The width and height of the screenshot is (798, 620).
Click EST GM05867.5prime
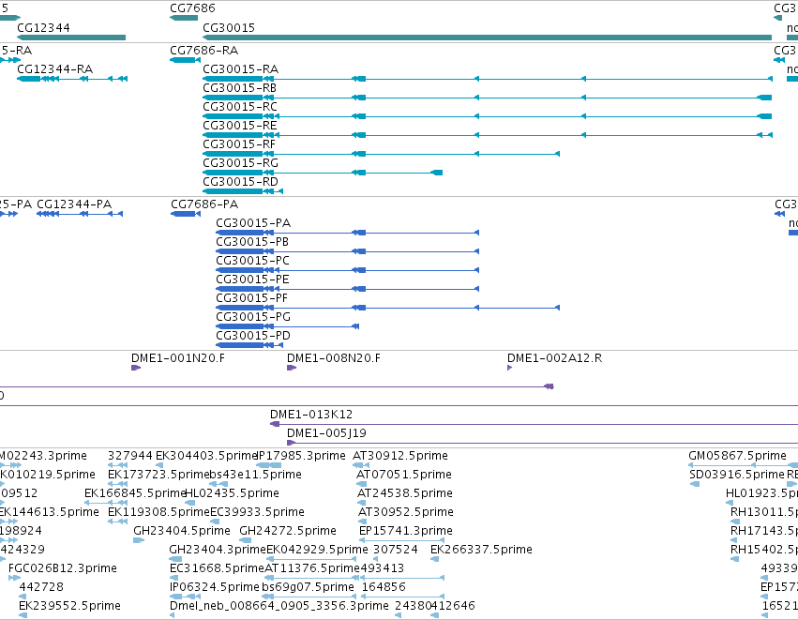point(737,456)
